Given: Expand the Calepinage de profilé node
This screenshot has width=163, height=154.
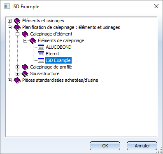Looking at the screenshot, I should pyautogui.click(x=17, y=67).
